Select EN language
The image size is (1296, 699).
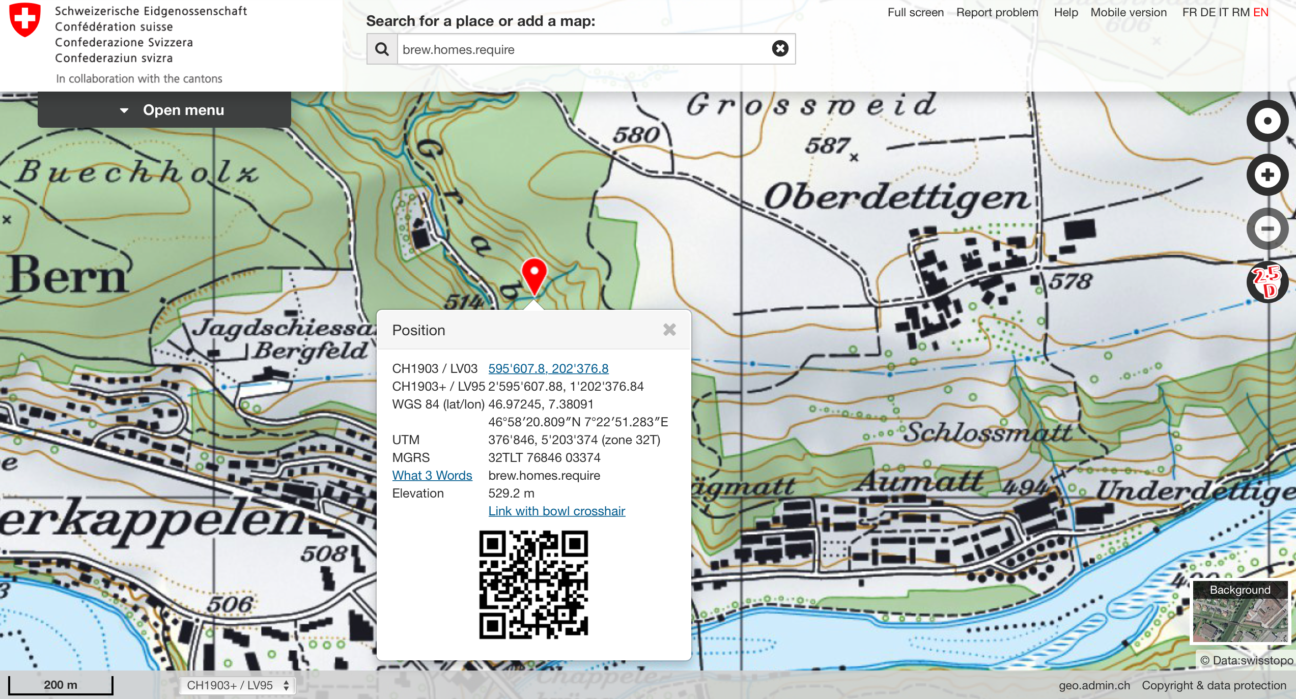(1261, 12)
